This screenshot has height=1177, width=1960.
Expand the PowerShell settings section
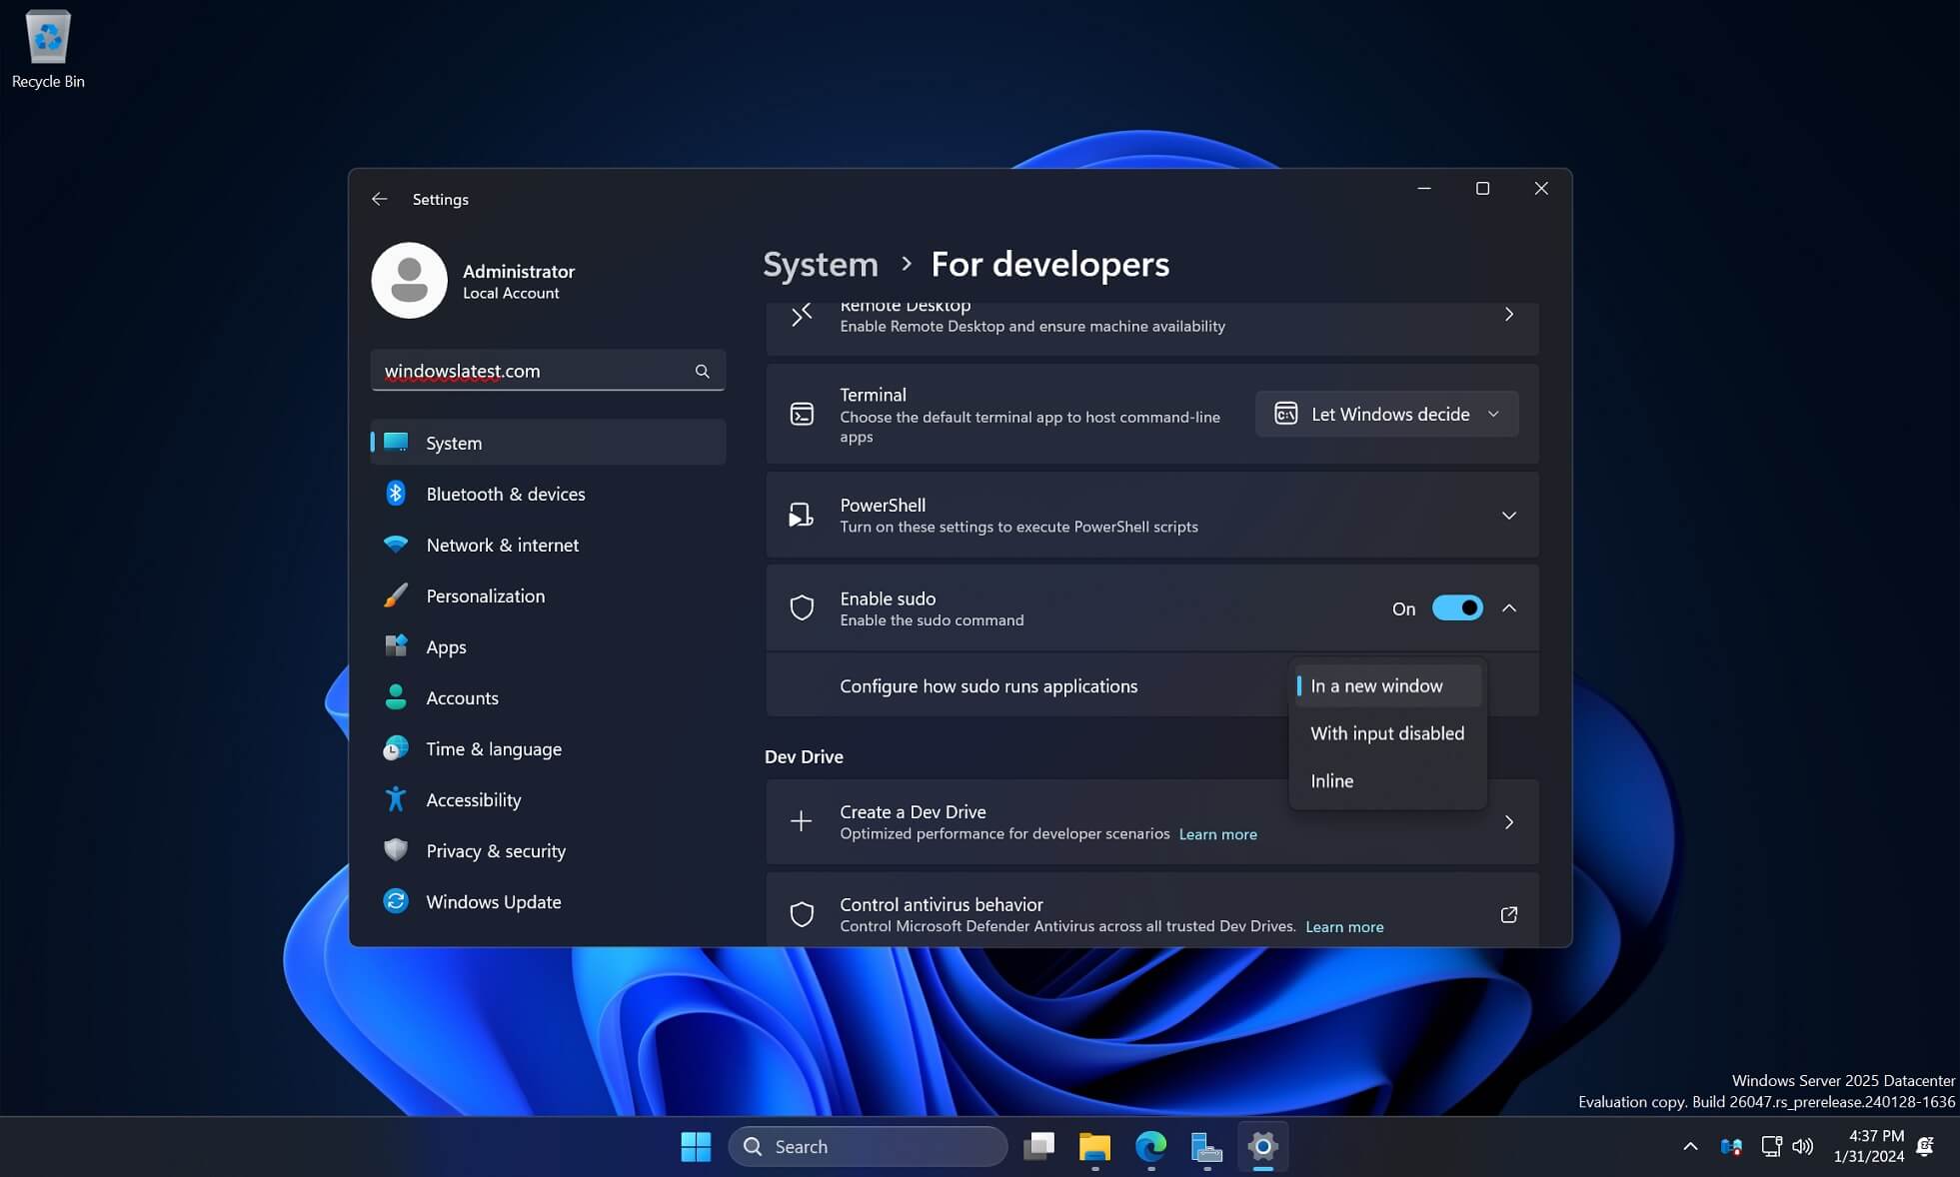(1509, 515)
